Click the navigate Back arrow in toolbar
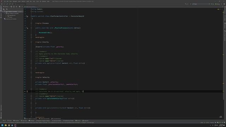Screen dimensions: 226x127 tap(1, 4)
